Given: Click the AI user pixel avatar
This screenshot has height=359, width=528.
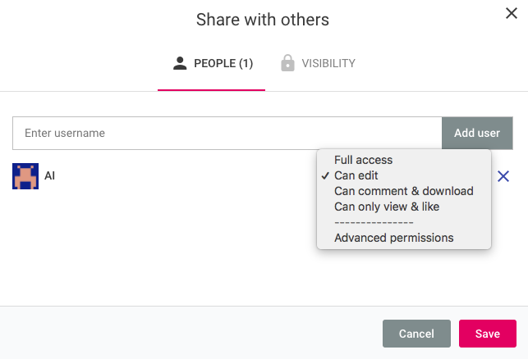Looking at the screenshot, I should pos(25,176).
